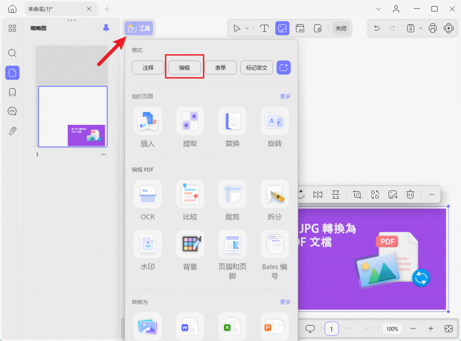Click the page number 1 field
The image size is (461, 341).
tap(331, 329)
